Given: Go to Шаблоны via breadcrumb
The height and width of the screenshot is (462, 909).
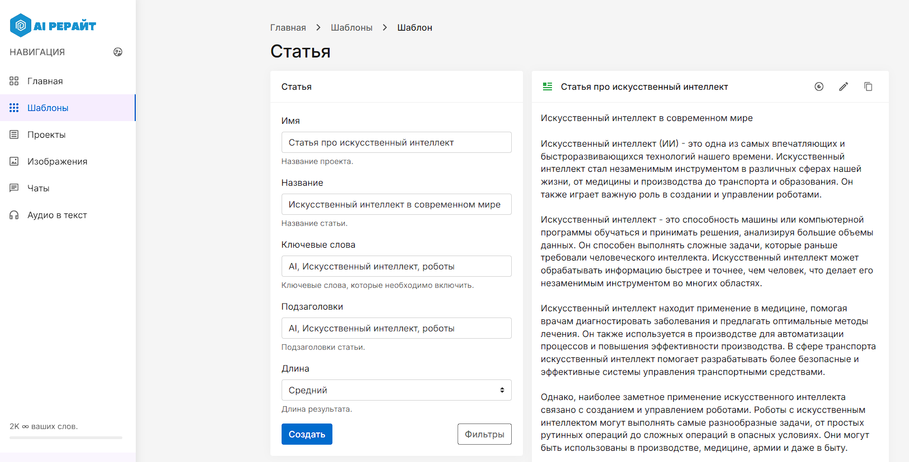Looking at the screenshot, I should (x=351, y=27).
